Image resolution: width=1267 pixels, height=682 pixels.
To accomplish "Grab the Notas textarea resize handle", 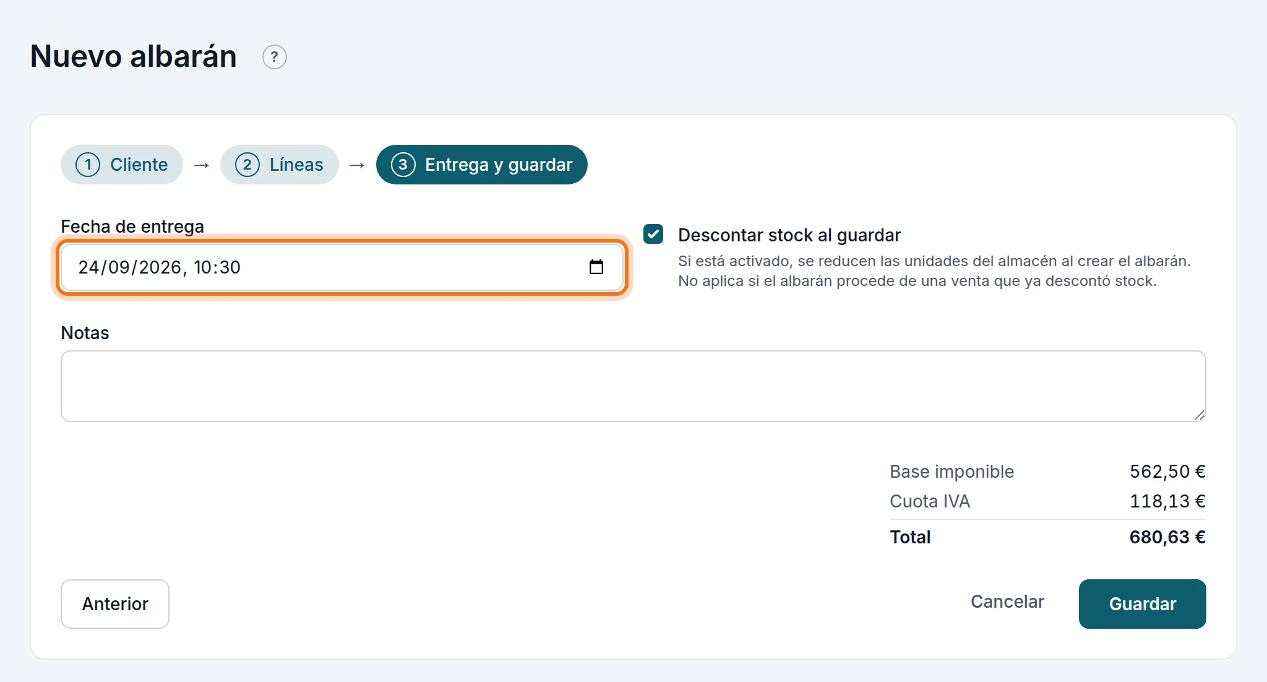I will [x=1200, y=415].
